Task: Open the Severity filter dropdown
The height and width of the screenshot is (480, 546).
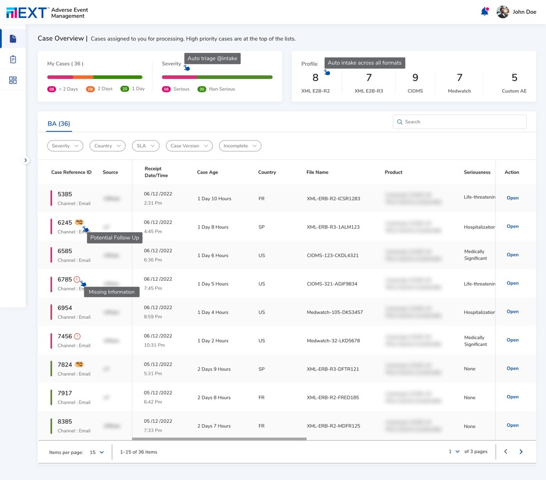Action: (x=65, y=146)
